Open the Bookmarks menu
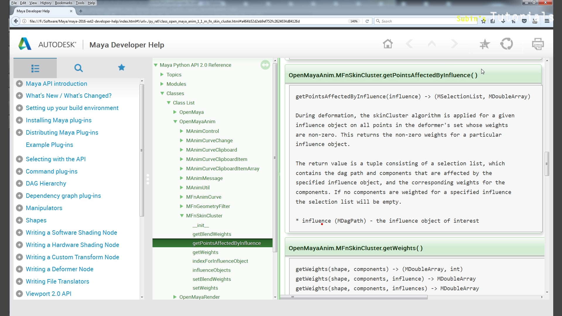The image size is (562, 316). [64, 3]
